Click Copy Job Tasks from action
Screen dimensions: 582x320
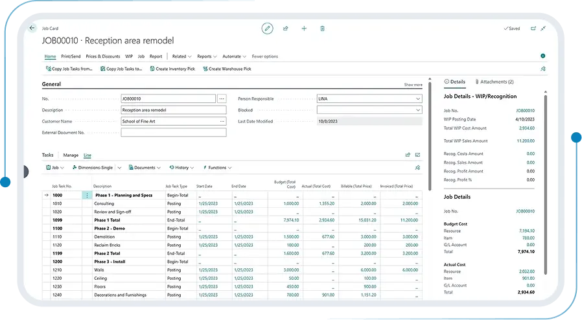pos(69,69)
